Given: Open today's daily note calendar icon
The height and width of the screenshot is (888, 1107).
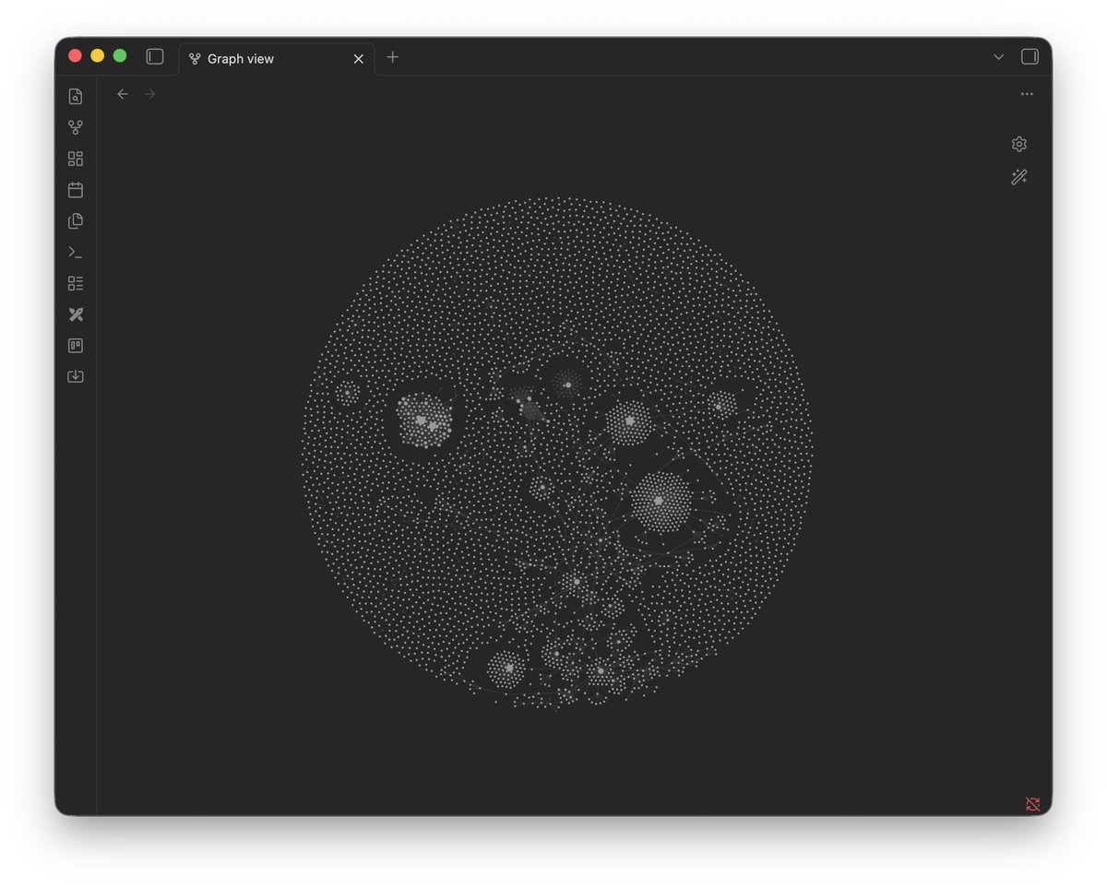Looking at the screenshot, I should click(76, 190).
